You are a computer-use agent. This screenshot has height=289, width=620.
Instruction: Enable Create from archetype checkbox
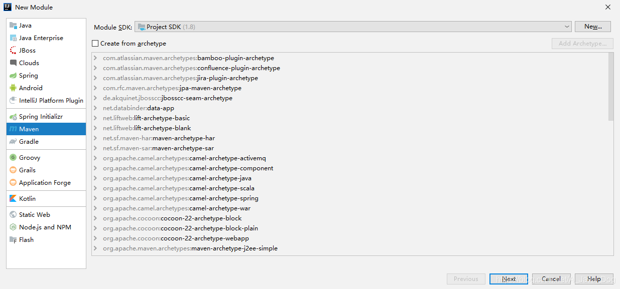95,44
